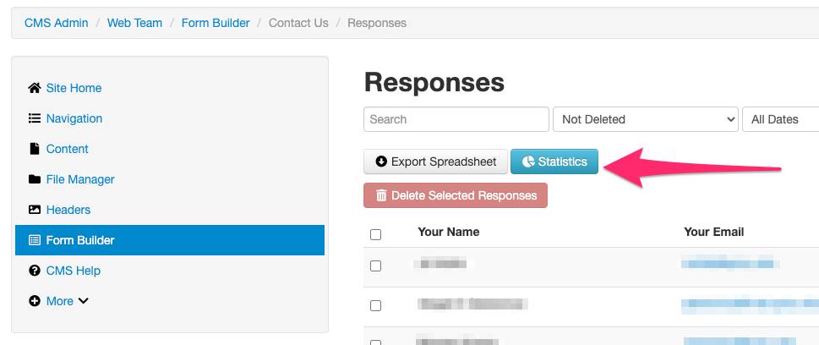The image size is (819, 345).
Task: Go to Web Team breadcrumb
Action: click(x=134, y=23)
